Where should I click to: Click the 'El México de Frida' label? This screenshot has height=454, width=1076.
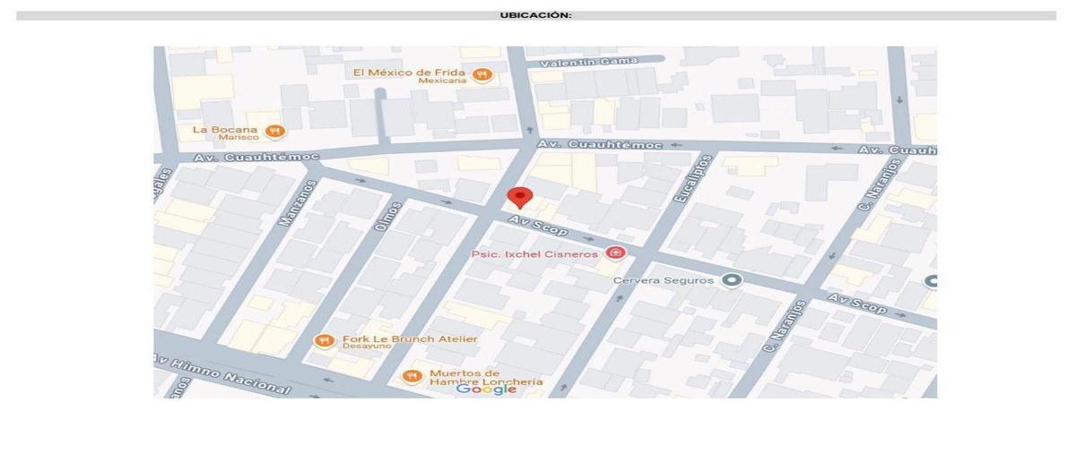[410, 72]
